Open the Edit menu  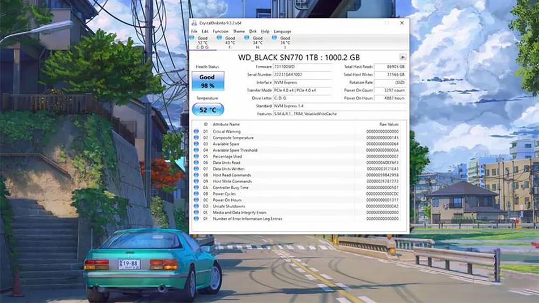pos(205,31)
